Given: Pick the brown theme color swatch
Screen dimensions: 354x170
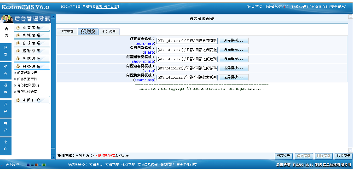Looking at the screenshot, I should (x=36, y=165).
